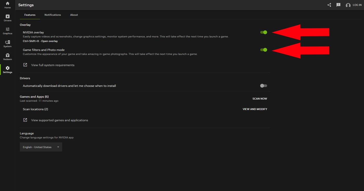
Task: Switch to the About tab
Action: point(74,15)
